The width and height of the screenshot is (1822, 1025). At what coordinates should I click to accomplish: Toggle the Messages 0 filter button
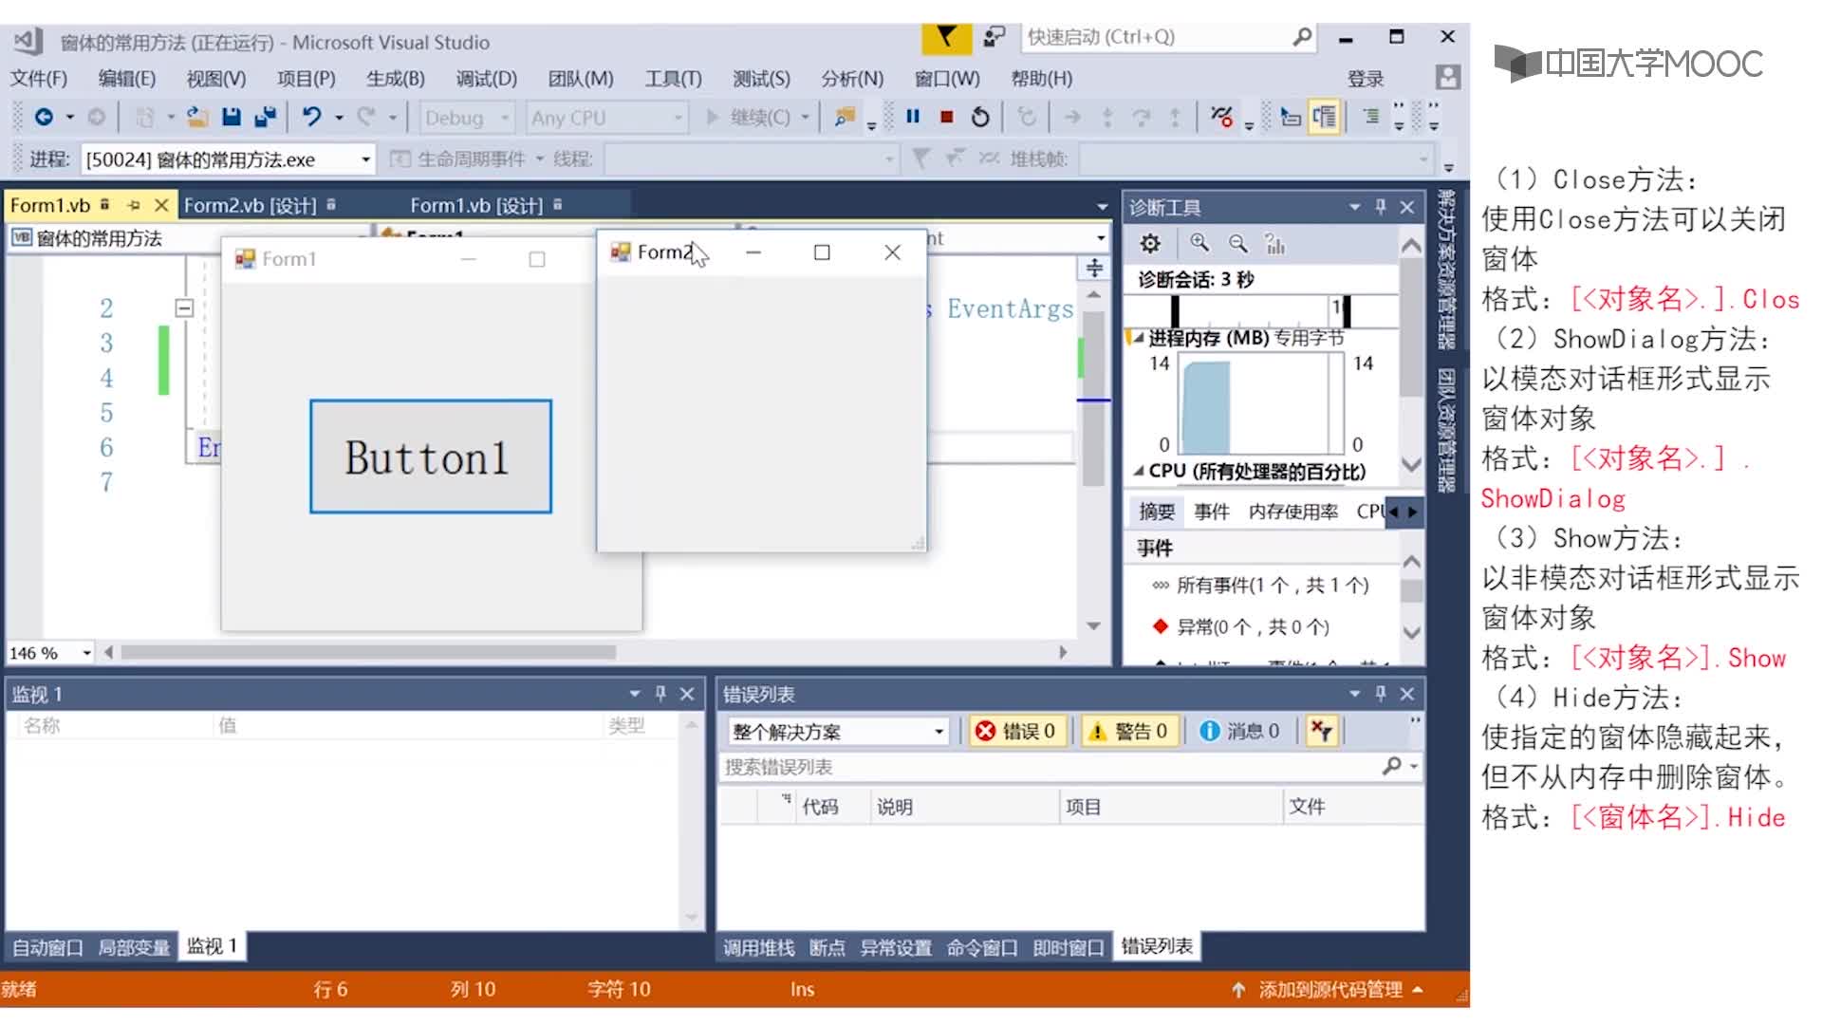pos(1240,731)
